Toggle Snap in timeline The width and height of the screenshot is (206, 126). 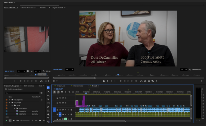(x=58, y=92)
